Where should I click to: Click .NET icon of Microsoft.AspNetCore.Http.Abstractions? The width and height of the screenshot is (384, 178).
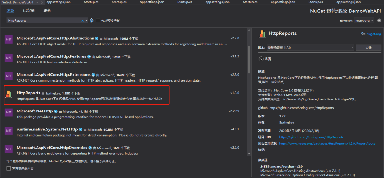coord(9,40)
